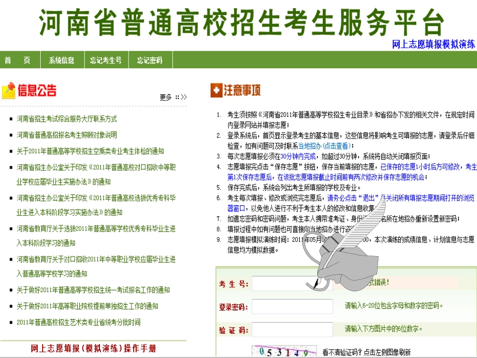Open the 忘记密码 menu item
Image resolution: width=477 pixels, height=358 pixels.
tap(150, 60)
